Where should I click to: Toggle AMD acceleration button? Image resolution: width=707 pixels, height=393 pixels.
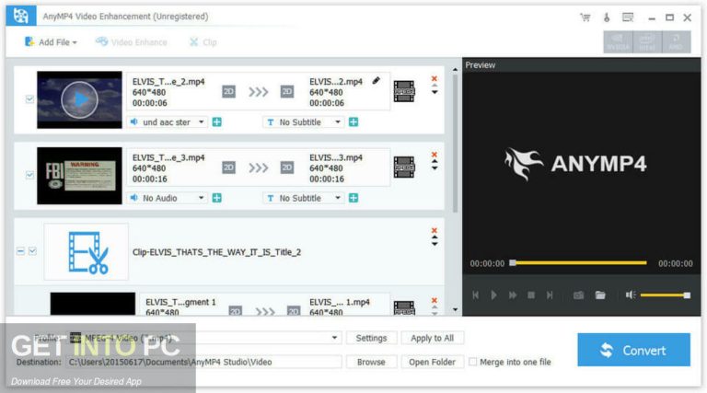[x=676, y=42]
